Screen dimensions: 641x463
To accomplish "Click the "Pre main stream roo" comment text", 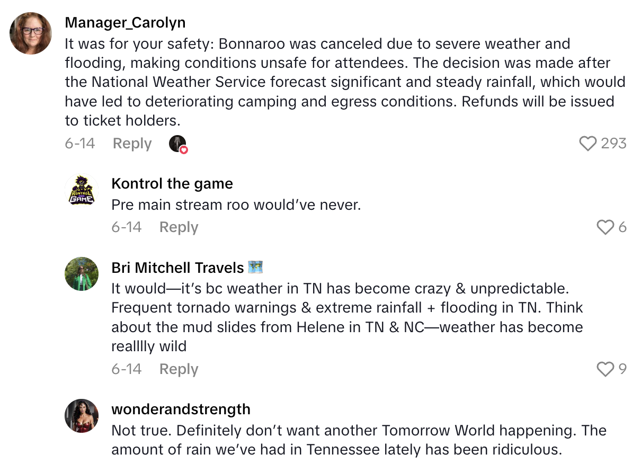I will [236, 205].
